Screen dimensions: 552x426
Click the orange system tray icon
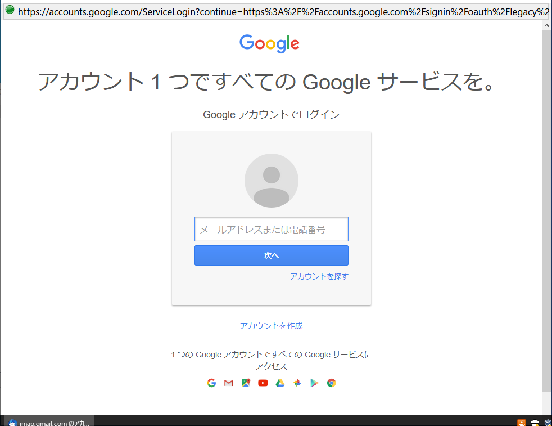point(522,423)
